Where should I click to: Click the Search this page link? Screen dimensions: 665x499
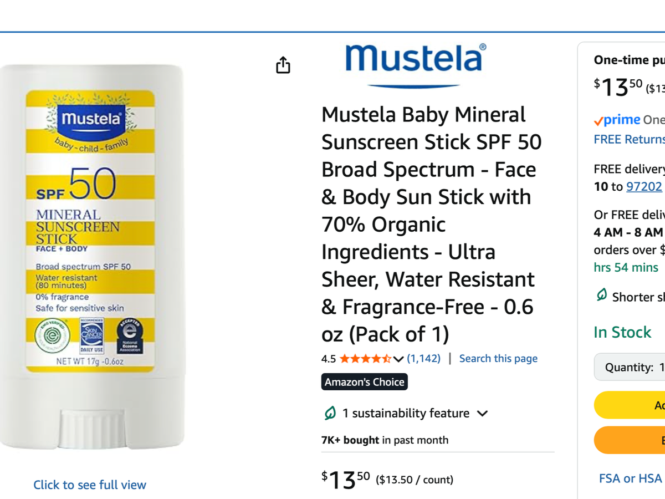[x=498, y=359]
